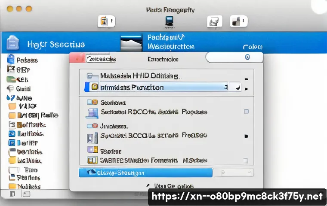Screen dimensions: 327x206
Task: Click the icon beside SABNEE SINNitdisi Fomeats
Action: tap(93, 160)
